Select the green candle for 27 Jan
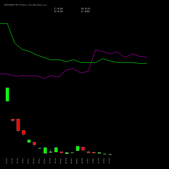 coord(45,150)
